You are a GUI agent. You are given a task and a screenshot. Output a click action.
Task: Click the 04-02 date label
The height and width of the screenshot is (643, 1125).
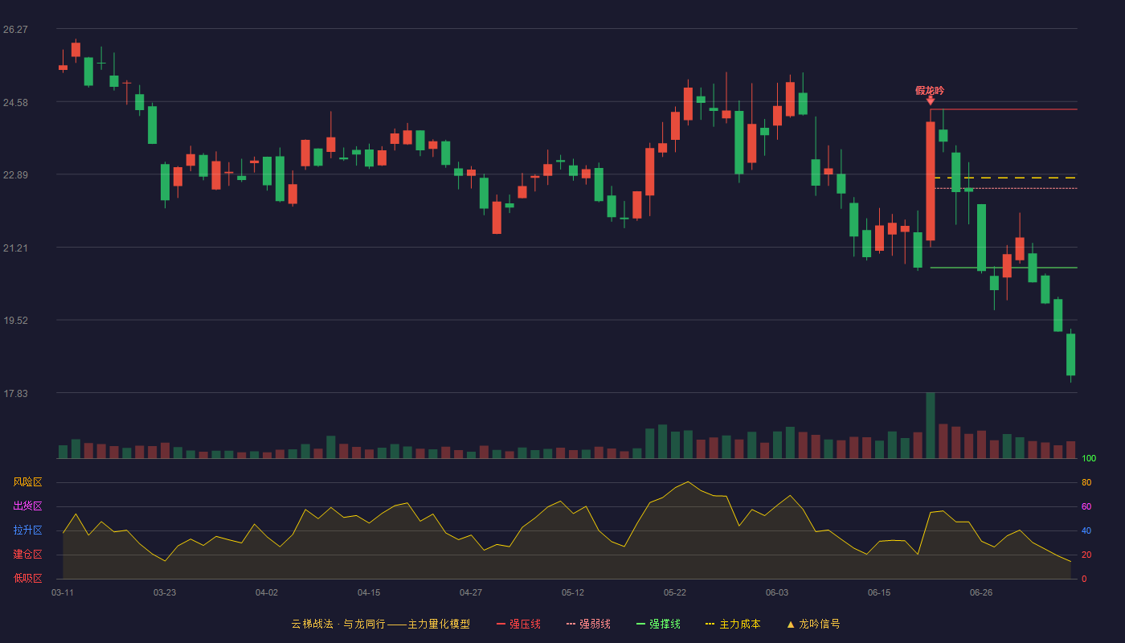tap(267, 592)
